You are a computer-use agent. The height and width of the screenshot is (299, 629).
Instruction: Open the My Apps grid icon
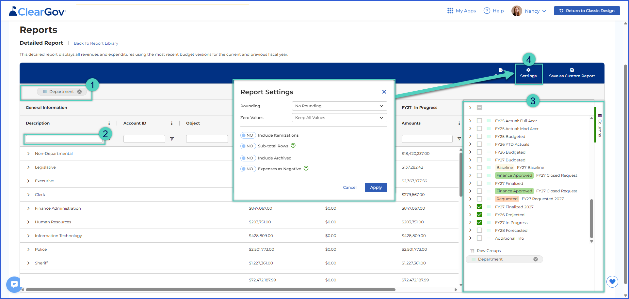pyautogui.click(x=450, y=11)
